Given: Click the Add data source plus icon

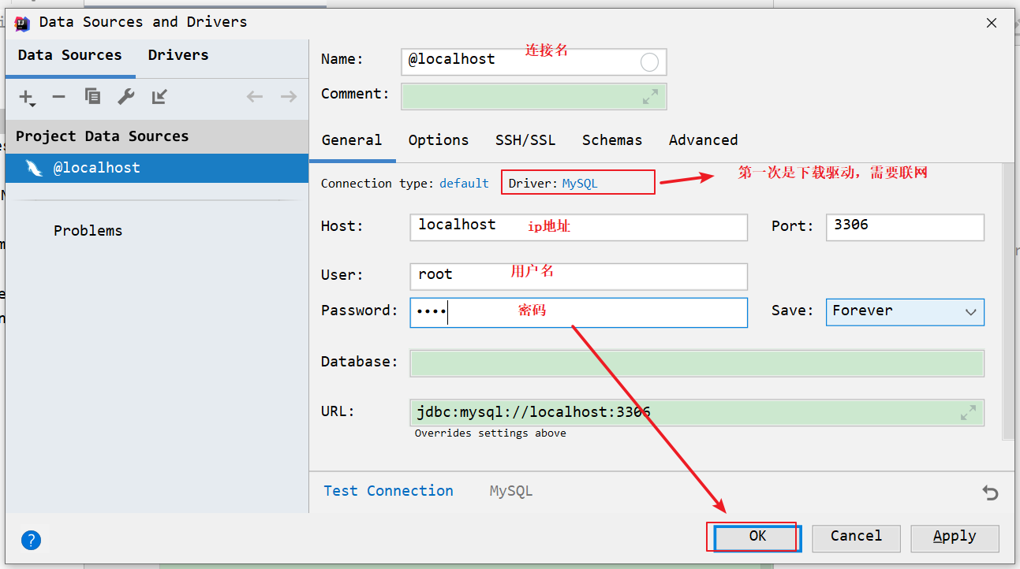Looking at the screenshot, I should pyautogui.click(x=26, y=97).
